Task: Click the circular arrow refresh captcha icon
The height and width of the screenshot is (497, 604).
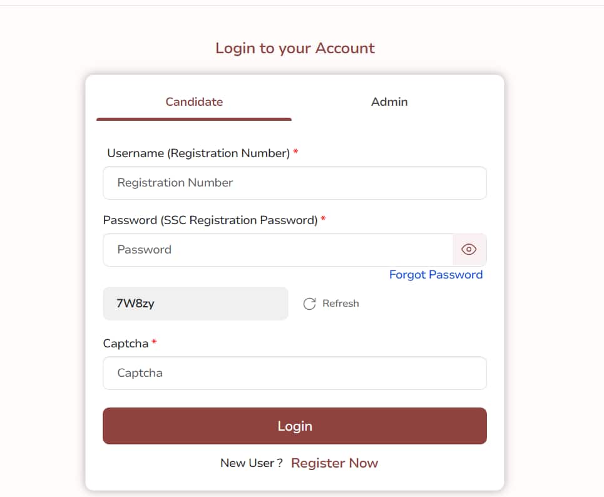Action: [309, 304]
